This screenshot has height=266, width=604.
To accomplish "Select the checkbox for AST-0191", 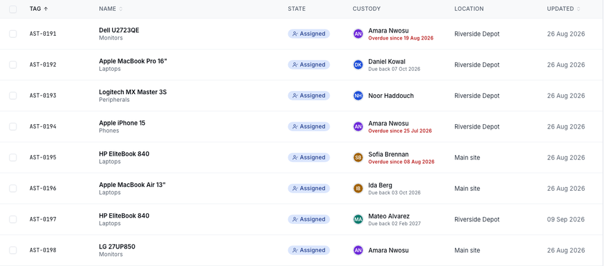I will pyautogui.click(x=13, y=34).
